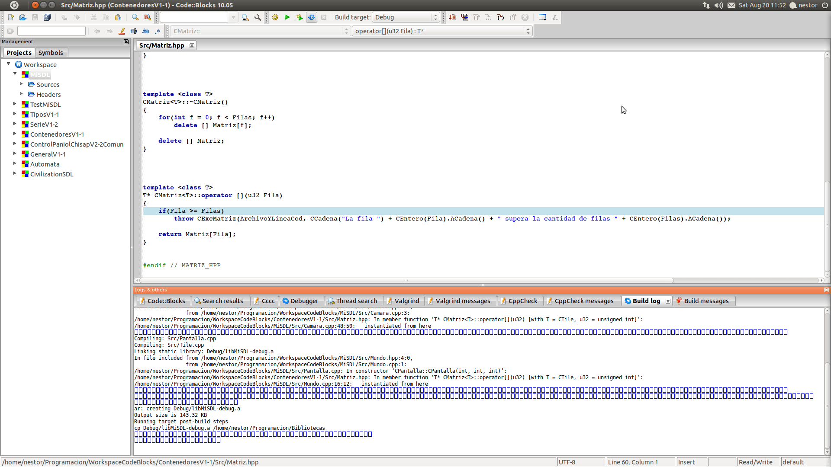The image size is (831, 467).
Task: Switch to the Projects tab
Action: [19, 53]
